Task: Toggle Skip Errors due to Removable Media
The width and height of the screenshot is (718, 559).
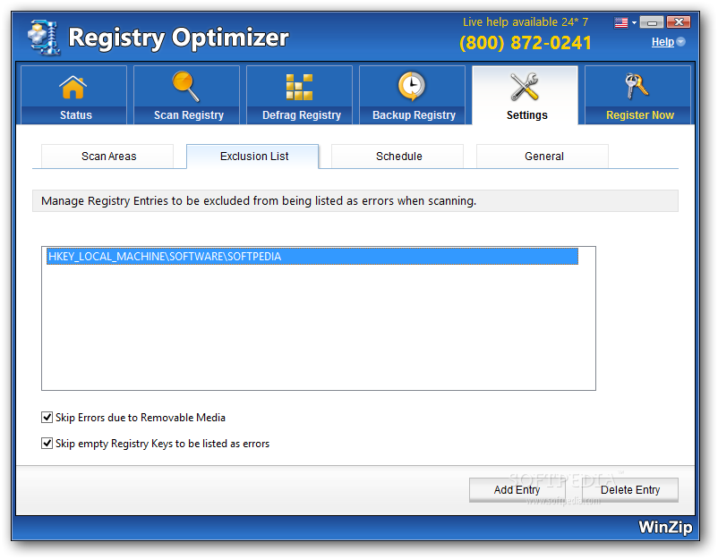Action: pos(47,417)
